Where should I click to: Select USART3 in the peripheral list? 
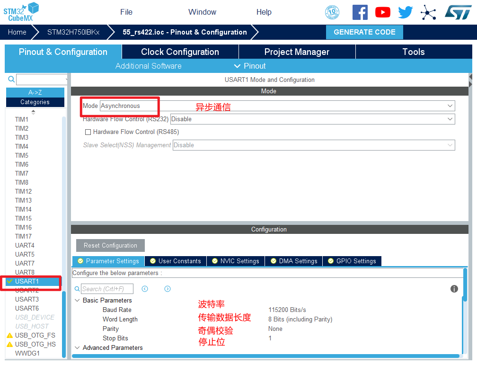point(27,299)
